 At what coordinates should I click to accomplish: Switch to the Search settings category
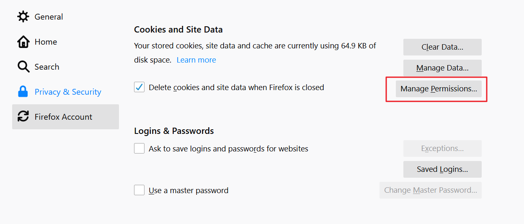click(x=47, y=67)
